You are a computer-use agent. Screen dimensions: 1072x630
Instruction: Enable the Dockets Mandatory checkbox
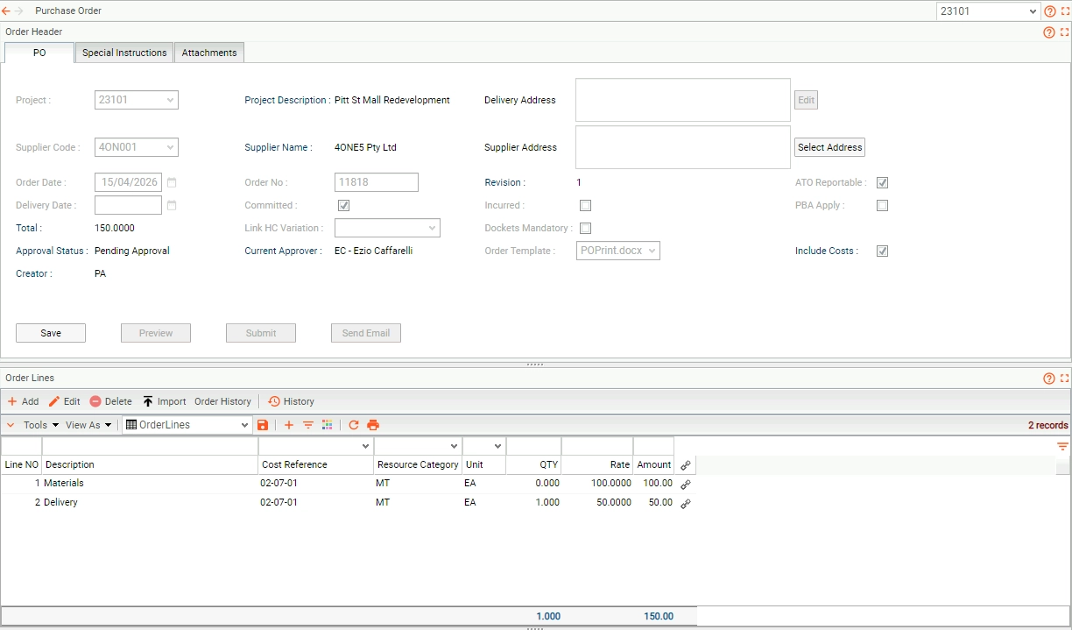pos(585,228)
